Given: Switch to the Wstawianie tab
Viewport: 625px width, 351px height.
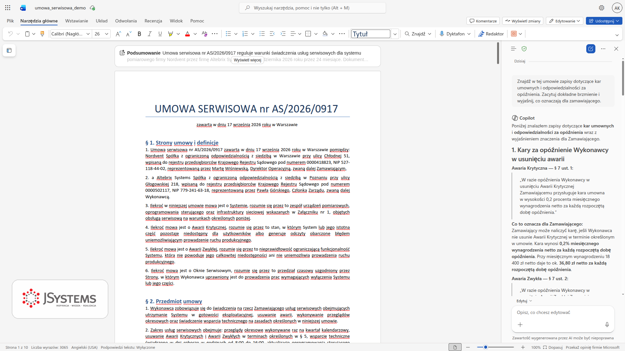Looking at the screenshot, I should pos(76,21).
